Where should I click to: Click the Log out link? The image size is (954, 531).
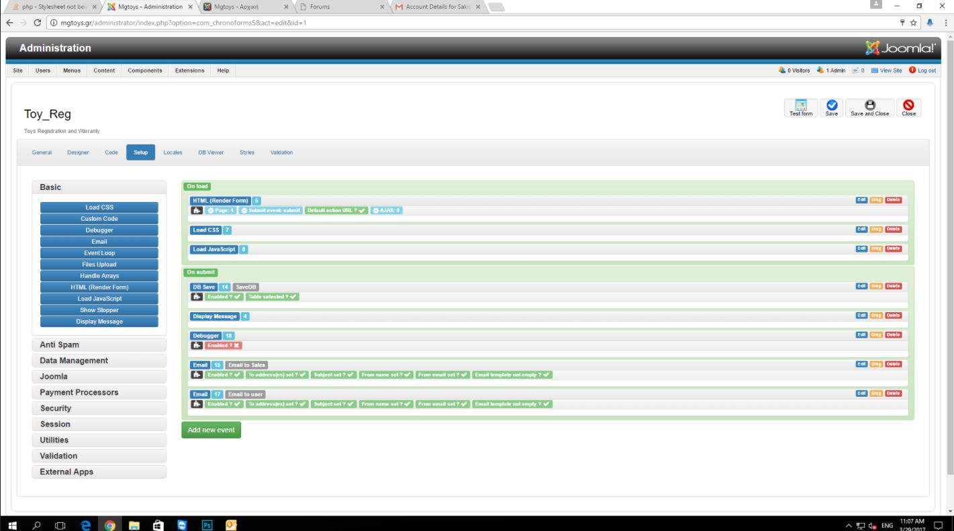(x=922, y=70)
